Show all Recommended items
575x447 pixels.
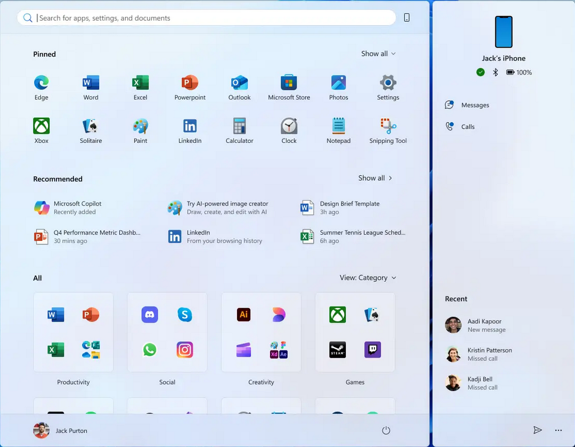(375, 178)
